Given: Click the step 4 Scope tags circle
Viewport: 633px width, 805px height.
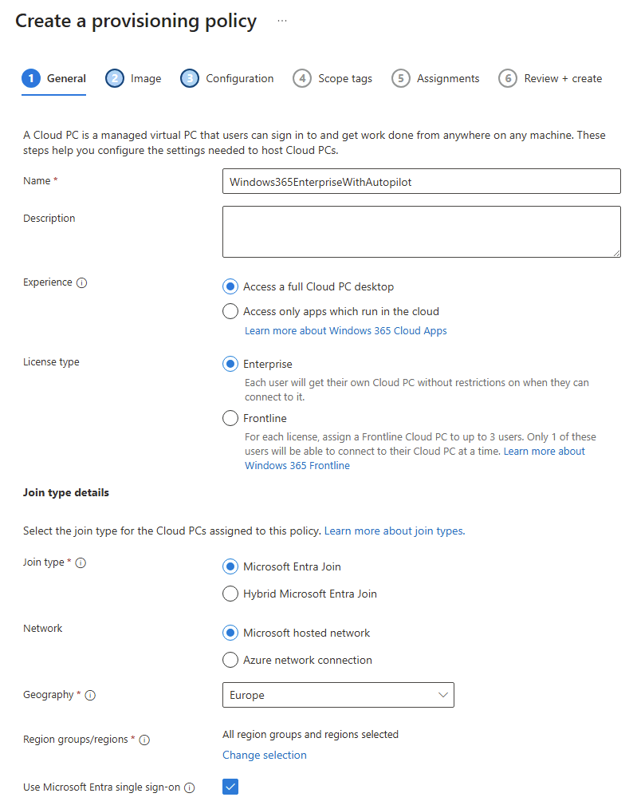Looking at the screenshot, I should pos(302,78).
